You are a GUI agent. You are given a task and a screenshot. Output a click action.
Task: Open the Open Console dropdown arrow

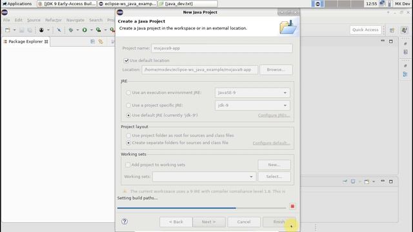374,182
